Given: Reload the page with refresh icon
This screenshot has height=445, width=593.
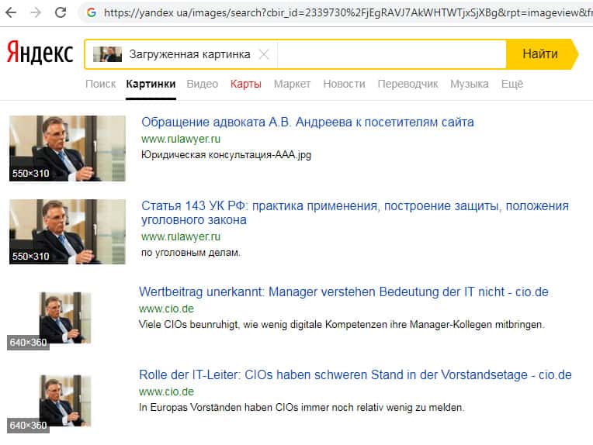Looking at the screenshot, I should point(61,12).
